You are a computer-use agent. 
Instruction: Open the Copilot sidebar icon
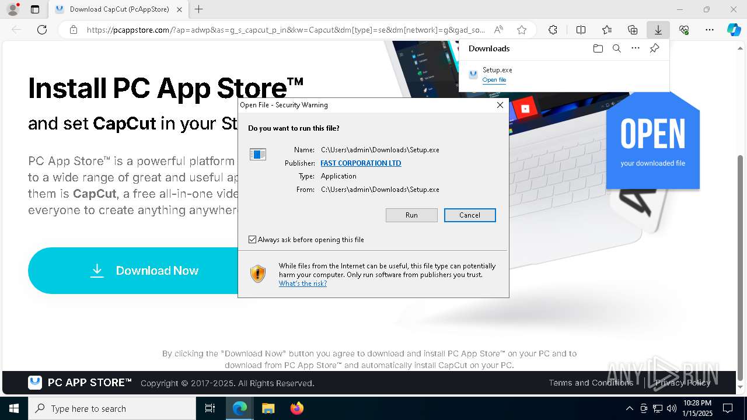click(x=734, y=30)
